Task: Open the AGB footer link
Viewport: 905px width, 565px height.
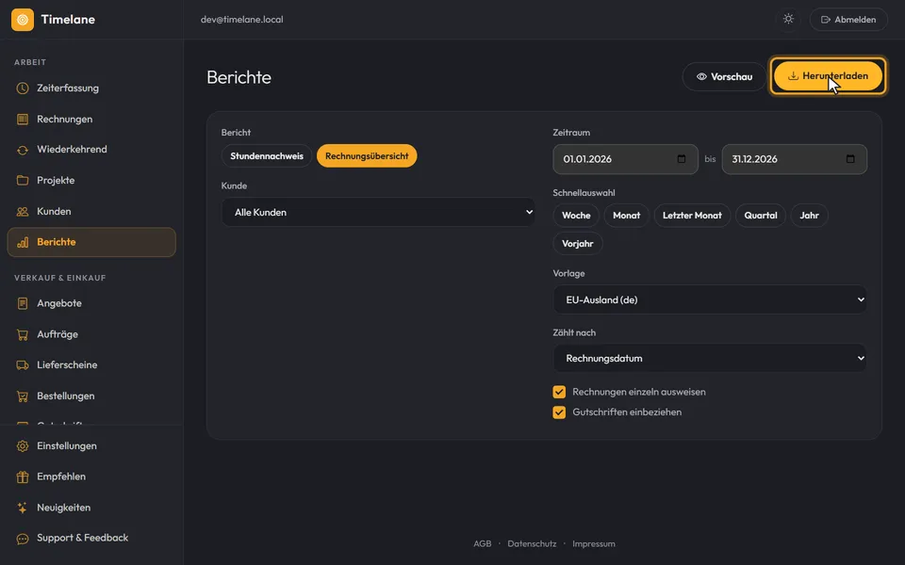Action: click(483, 543)
